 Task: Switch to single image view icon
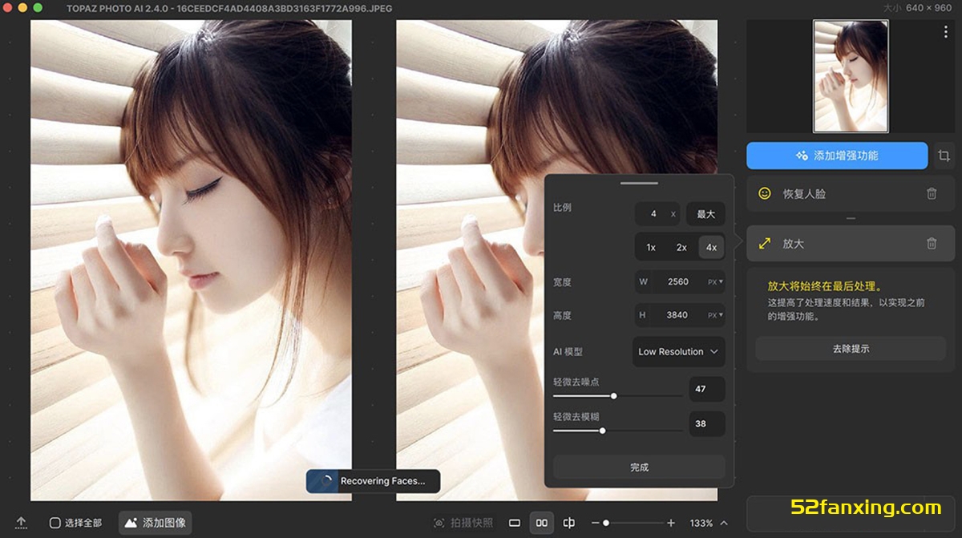[515, 523]
